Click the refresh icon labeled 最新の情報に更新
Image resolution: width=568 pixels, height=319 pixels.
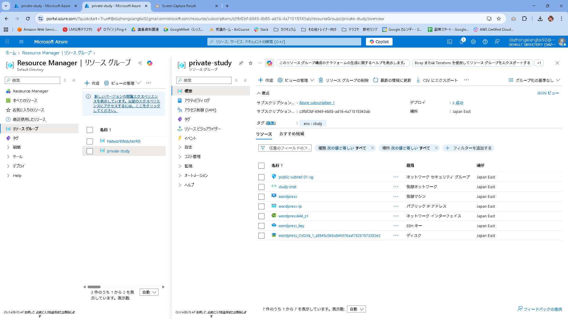(375, 80)
